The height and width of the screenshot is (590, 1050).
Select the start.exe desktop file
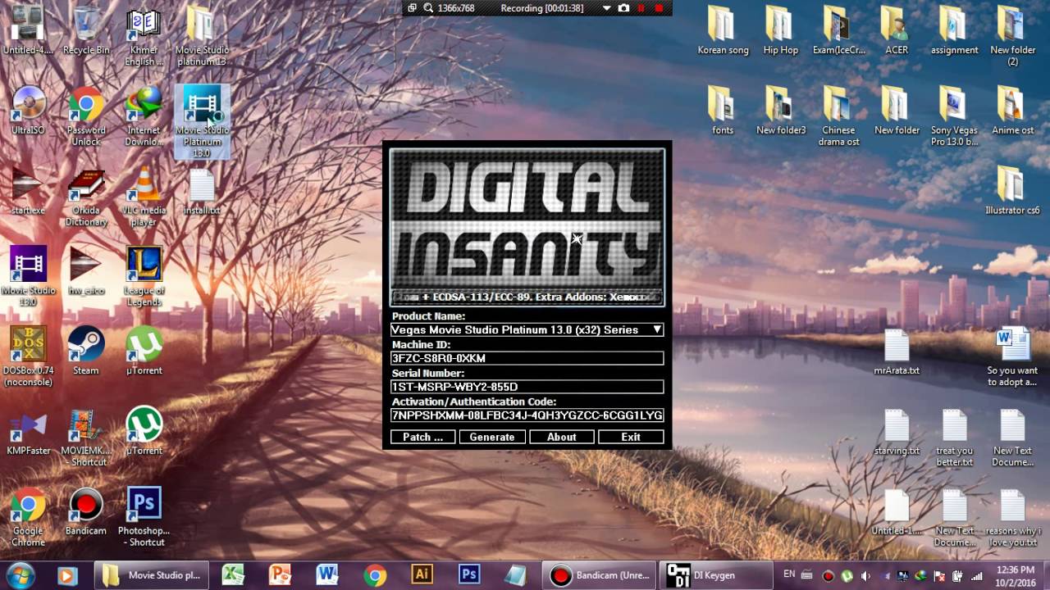tap(29, 191)
